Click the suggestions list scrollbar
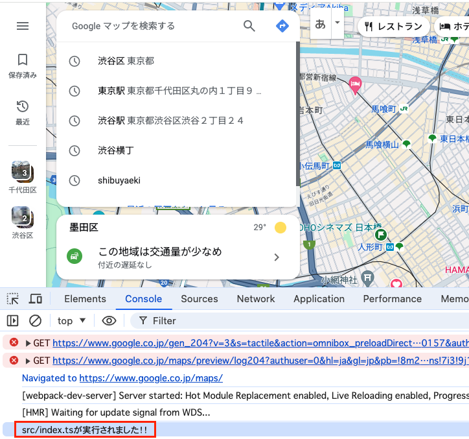This screenshot has width=469, height=439. click(298, 113)
